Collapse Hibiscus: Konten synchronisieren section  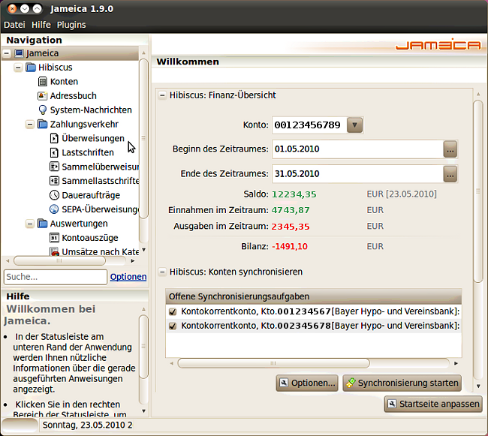(x=162, y=272)
